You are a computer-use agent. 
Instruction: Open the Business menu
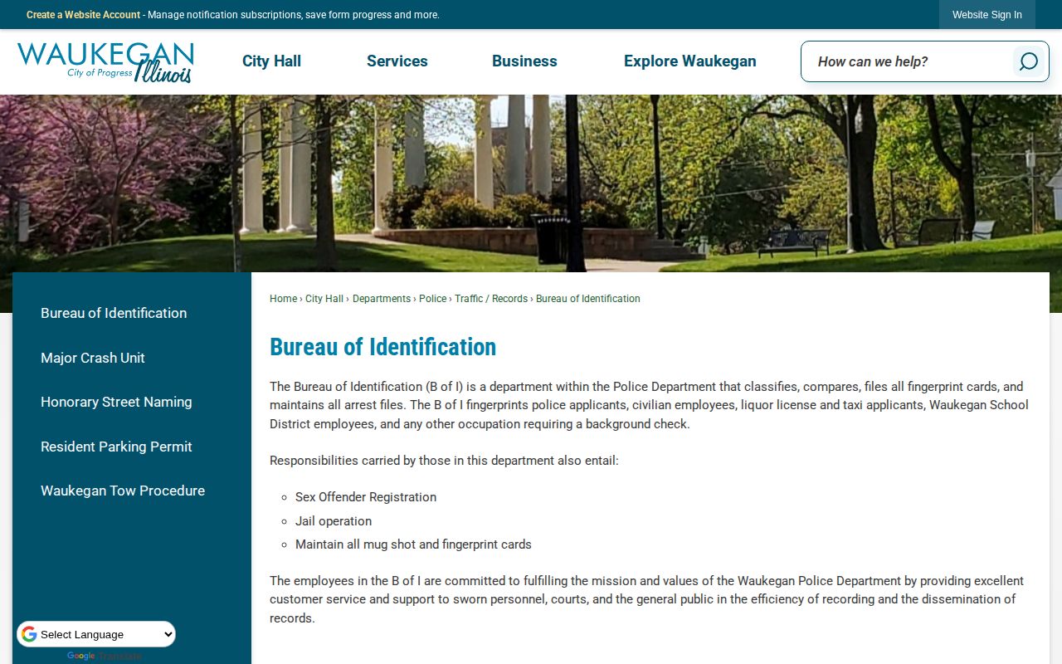[x=524, y=61]
